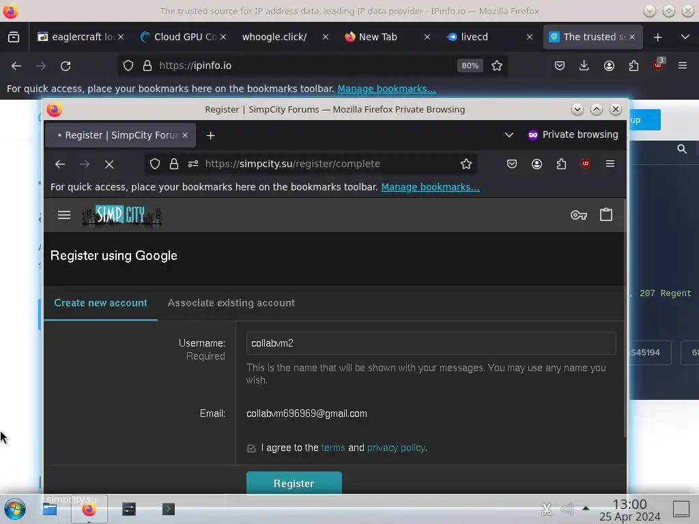Screen dimensions: 699x524
Task: Open site permissions icon in private window
Action: tap(193, 164)
